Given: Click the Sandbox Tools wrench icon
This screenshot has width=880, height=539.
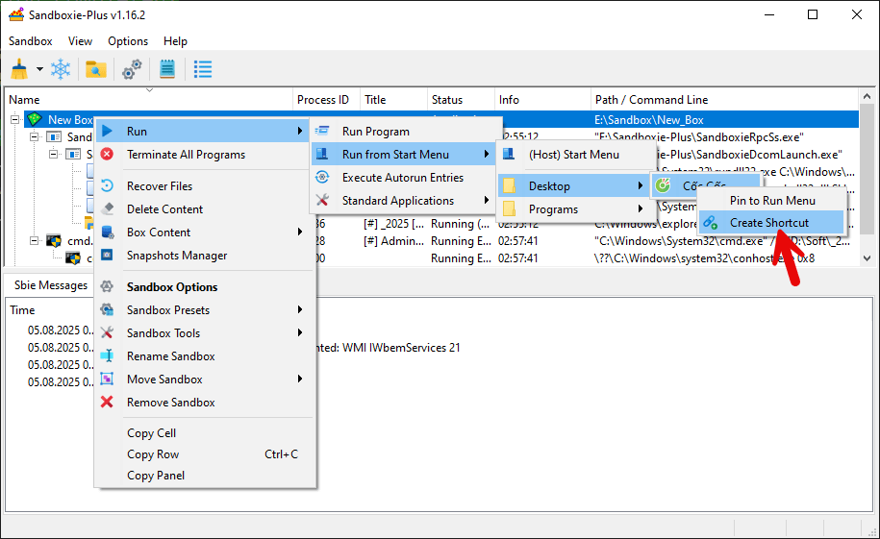Looking at the screenshot, I should tap(107, 332).
